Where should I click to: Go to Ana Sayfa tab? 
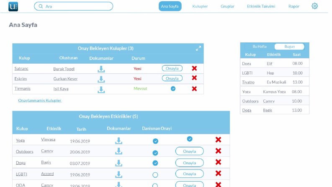170,6
